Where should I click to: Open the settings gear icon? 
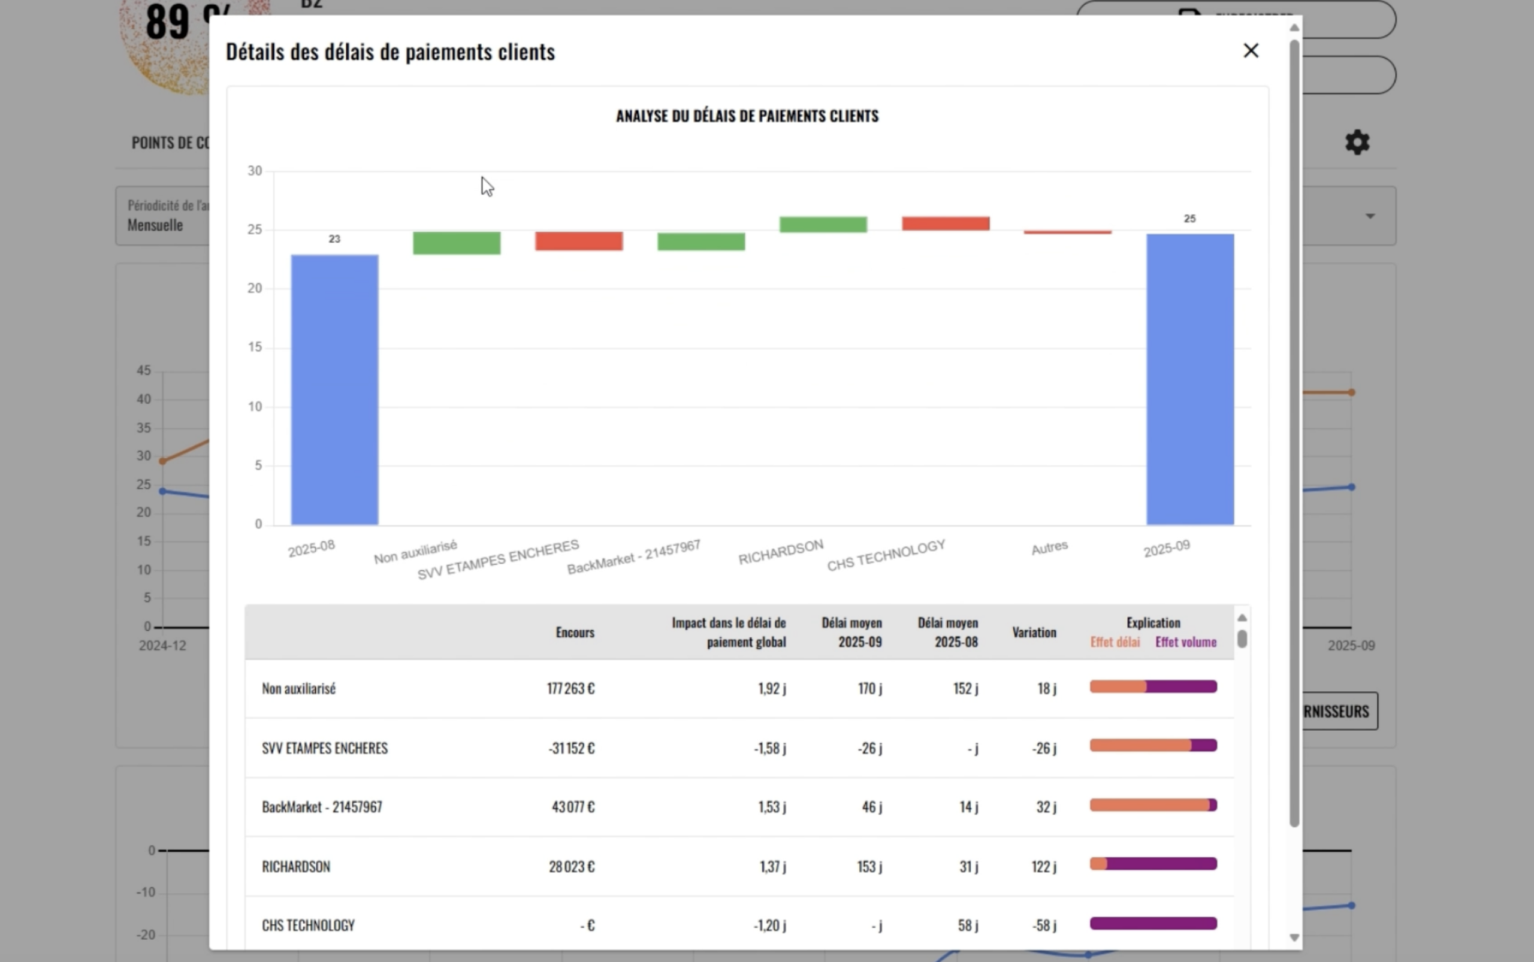(1358, 141)
